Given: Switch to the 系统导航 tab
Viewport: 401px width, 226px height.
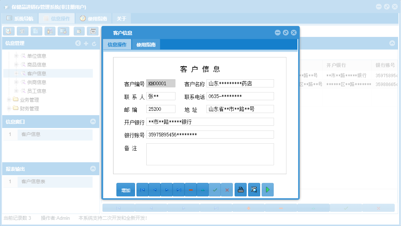Looking at the screenshot, I should [21, 18].
